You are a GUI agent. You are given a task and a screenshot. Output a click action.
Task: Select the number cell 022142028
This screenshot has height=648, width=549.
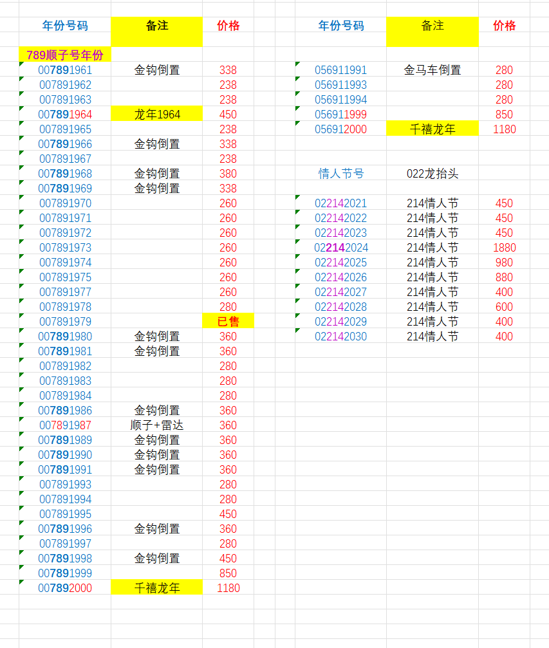340,307
